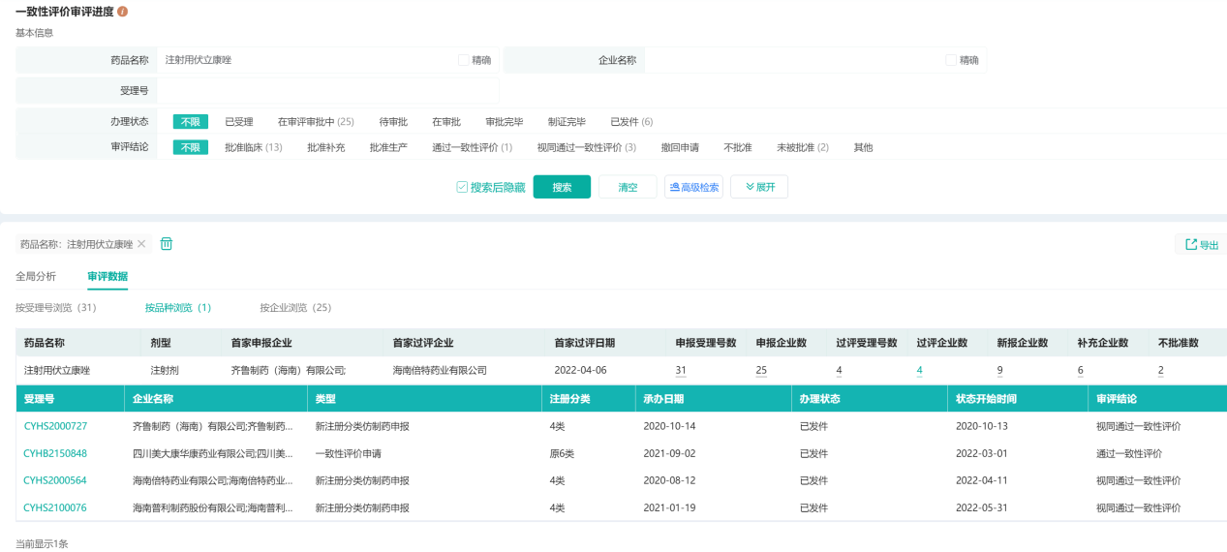The height and width of the screenshot is (552, 1227).
Task: Select the 按企业浏览 (25) tab
Action: tap(295, 308)
